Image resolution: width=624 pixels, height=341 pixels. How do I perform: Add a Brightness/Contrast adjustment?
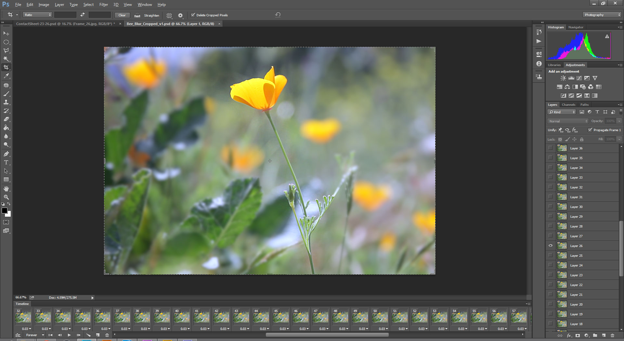point(563,78)
